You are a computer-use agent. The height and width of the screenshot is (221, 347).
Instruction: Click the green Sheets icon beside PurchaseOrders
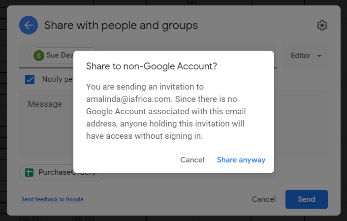click(x=29, y=172)
